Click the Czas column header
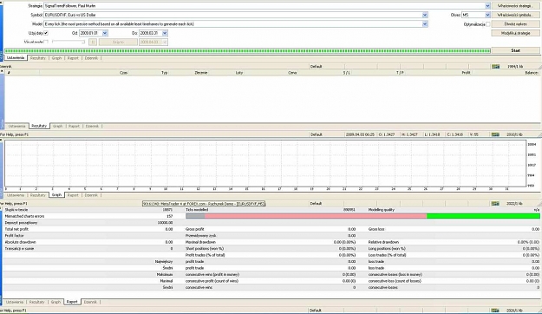This screenshot has height=314, width=542. [x=123, y=73]
